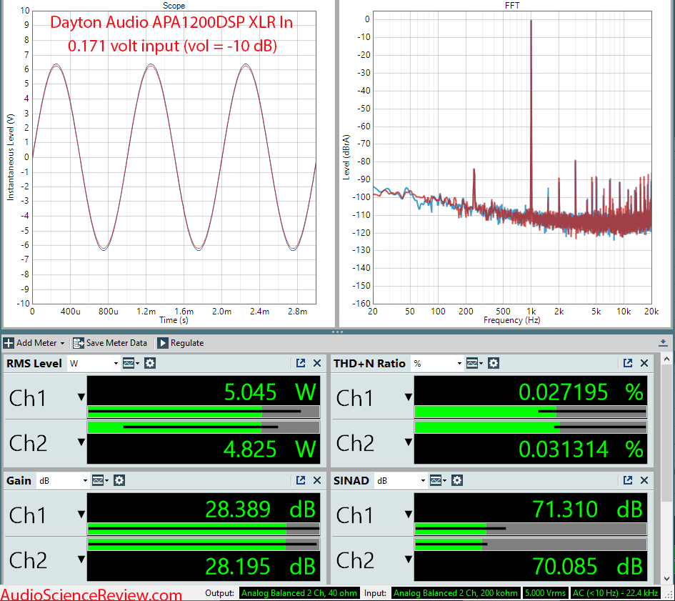Click the SINAD Ch2 bar meter
This screenshot has width=675, height=601.
[530, 544]
